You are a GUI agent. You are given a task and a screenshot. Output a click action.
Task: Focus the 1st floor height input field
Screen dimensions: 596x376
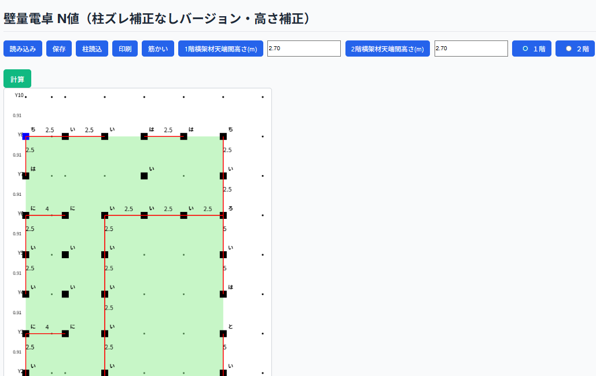(x=304, y=49)
